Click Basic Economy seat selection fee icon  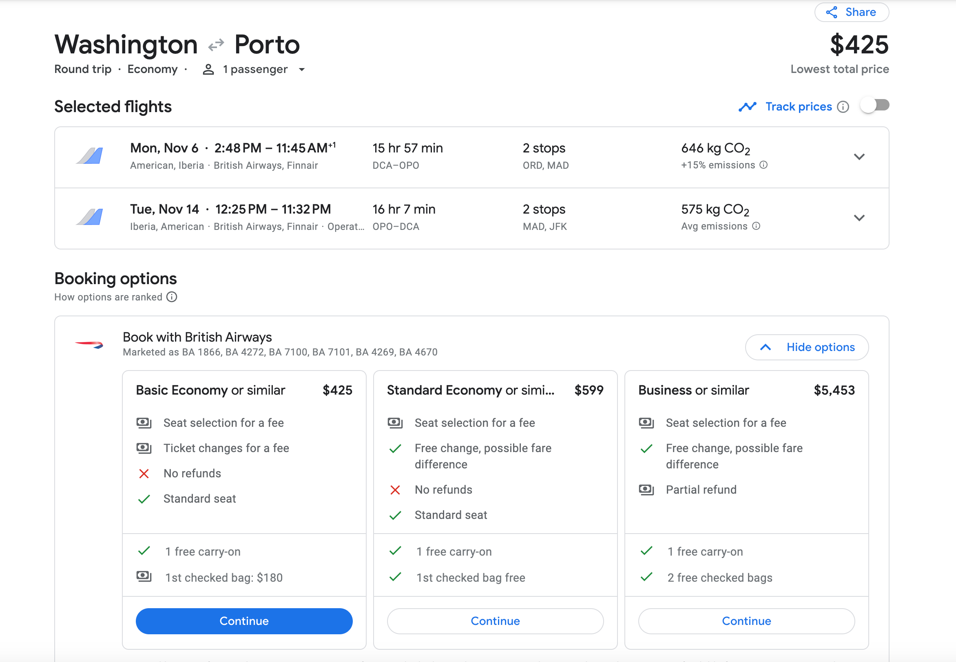pos(144,423)
